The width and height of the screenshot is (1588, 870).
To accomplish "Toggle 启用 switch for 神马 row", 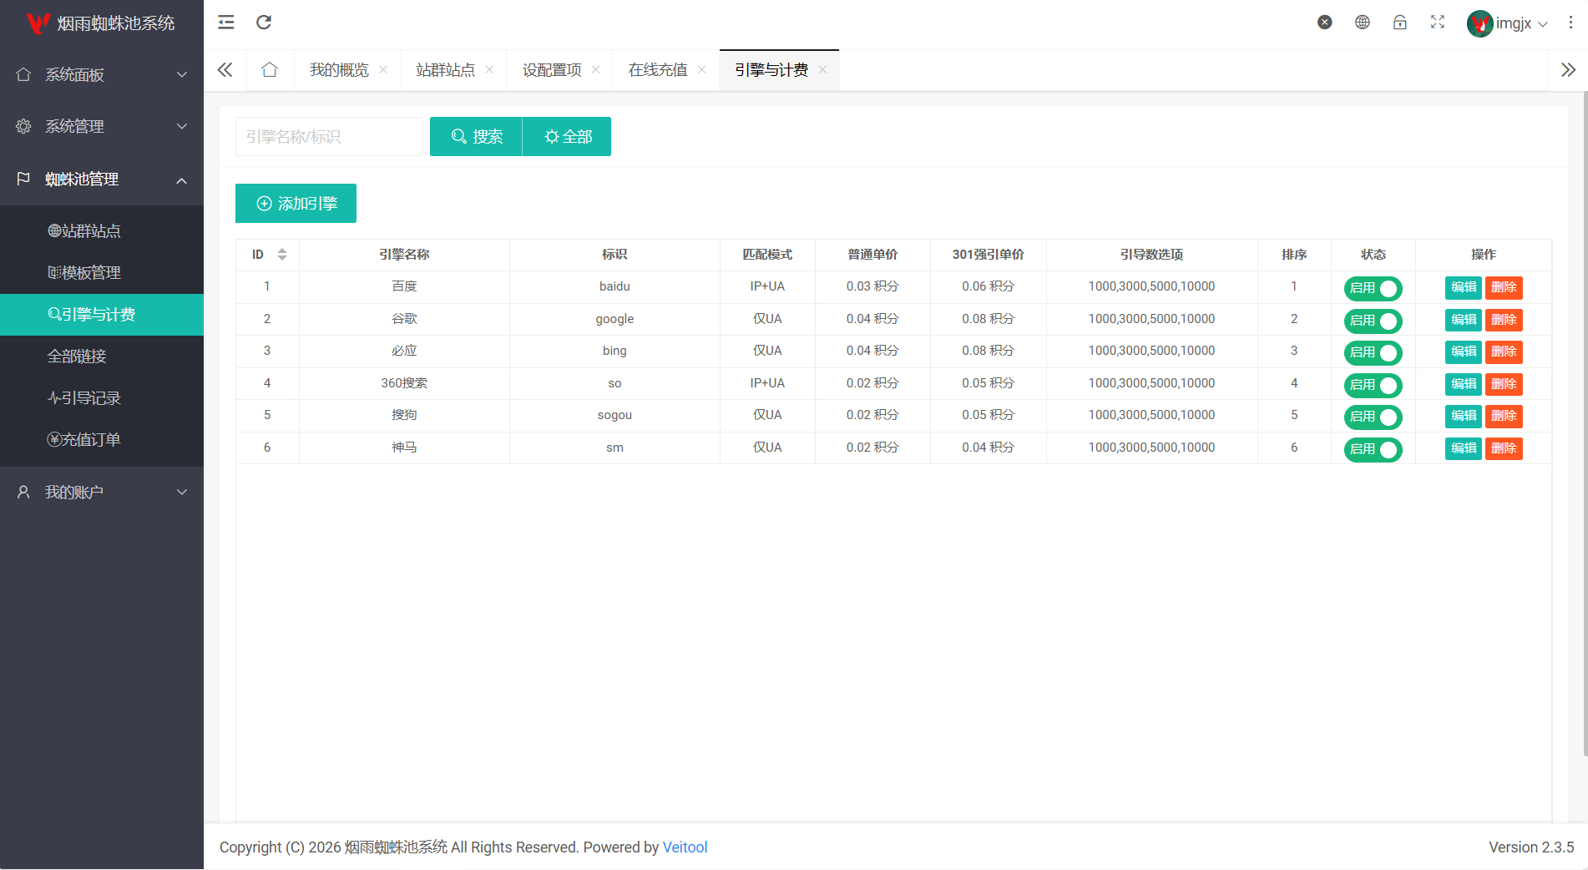I will [1373, 449].
